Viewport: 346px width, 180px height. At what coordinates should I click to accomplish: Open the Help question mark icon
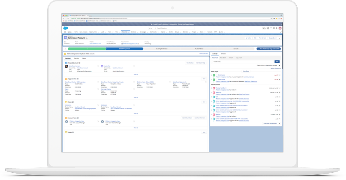click(271, 28)
